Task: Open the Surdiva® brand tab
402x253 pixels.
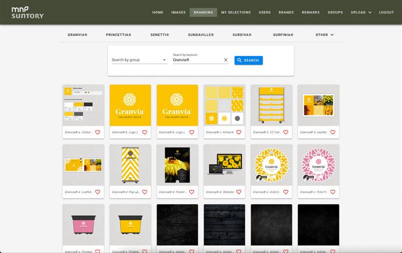Action: [242, 35]
